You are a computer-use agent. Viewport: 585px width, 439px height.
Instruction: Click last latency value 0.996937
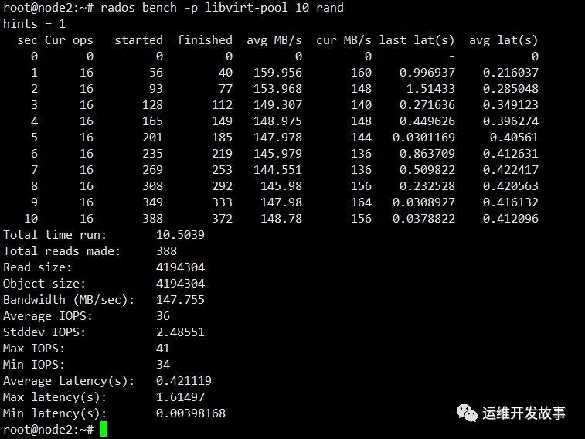(x=427, y=73)
